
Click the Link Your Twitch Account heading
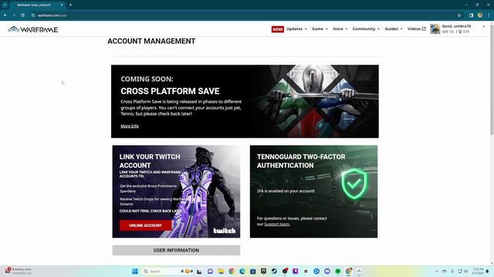click(x=150, y=161)
